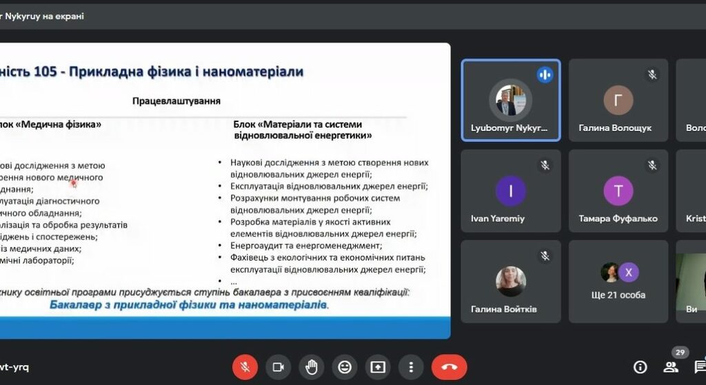Show the people list with 29 participants
Image resolution: width=706 pixels, height=385 pixels.
click(670, 366)
